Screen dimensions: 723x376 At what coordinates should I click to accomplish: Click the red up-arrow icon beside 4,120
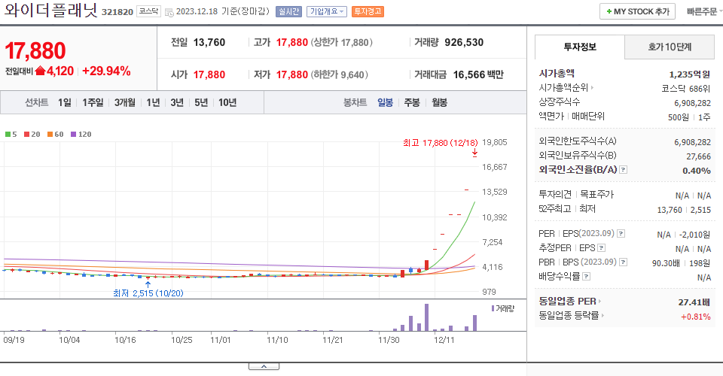click(40, 71)
